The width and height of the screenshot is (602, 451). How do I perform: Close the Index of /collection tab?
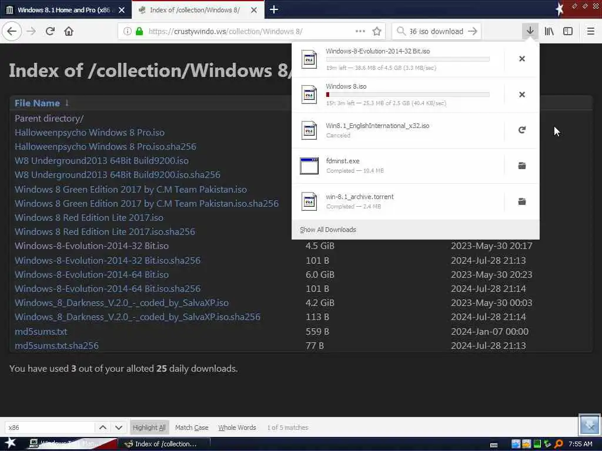[254, 10]
